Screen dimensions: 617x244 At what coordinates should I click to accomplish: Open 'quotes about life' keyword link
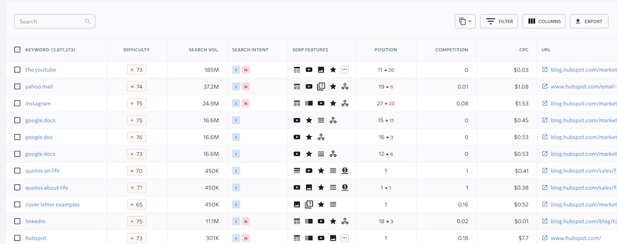tap(46, 187)
